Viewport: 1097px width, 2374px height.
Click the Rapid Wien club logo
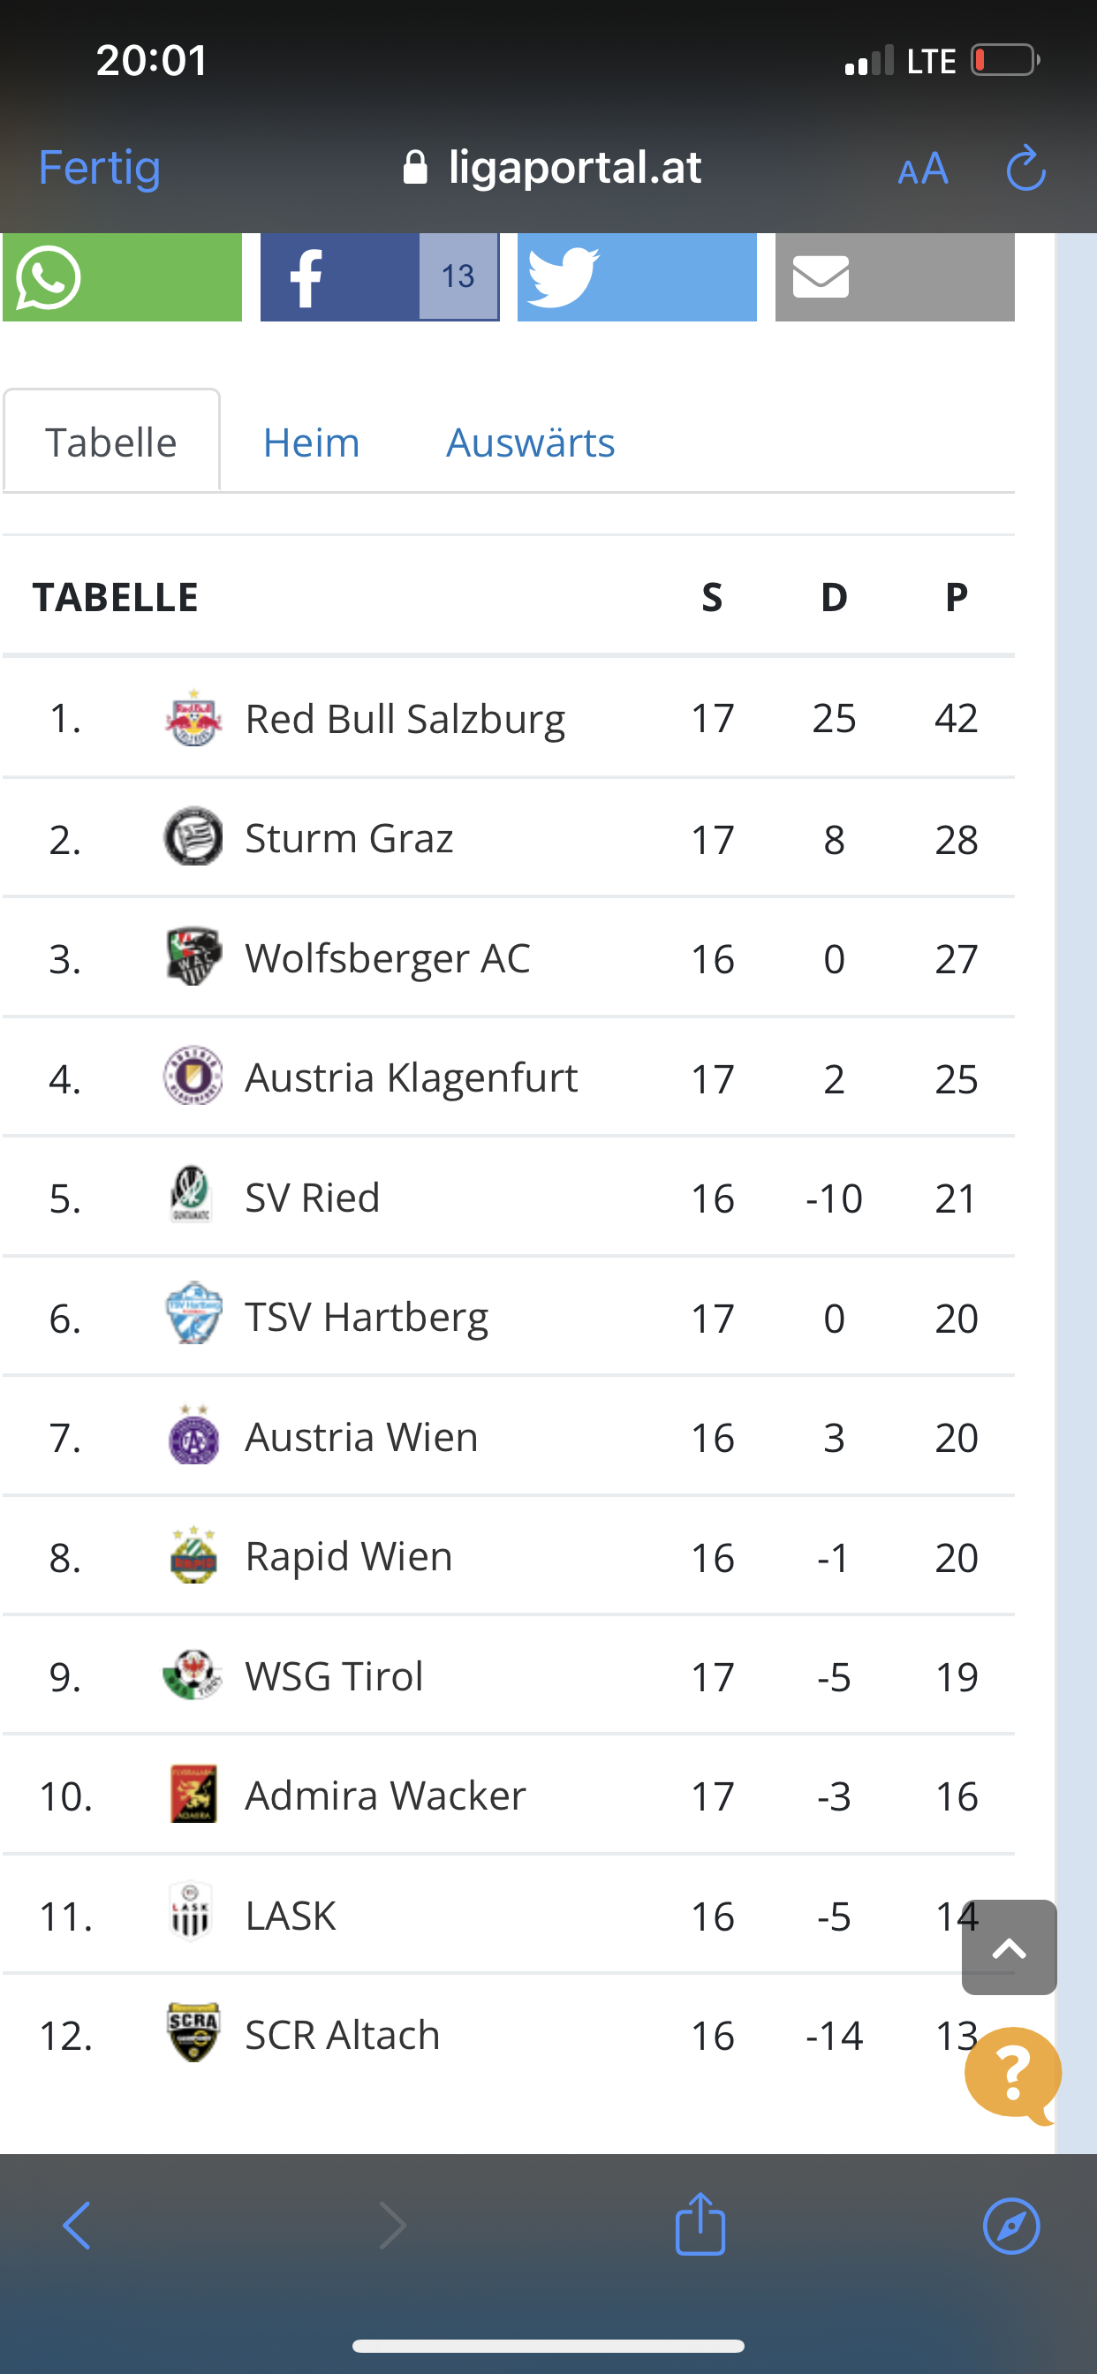pos(193,1555)
